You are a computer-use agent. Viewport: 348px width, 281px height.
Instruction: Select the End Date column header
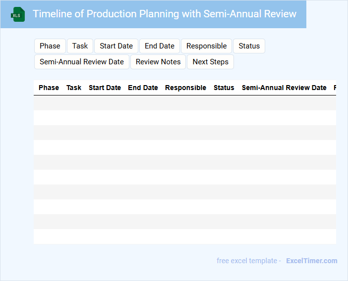[143, 88]
